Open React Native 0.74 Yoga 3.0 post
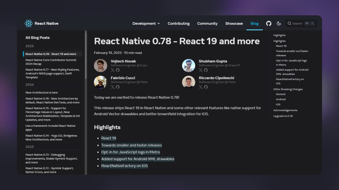The image size is (339, 190). [x=51, y=137]
